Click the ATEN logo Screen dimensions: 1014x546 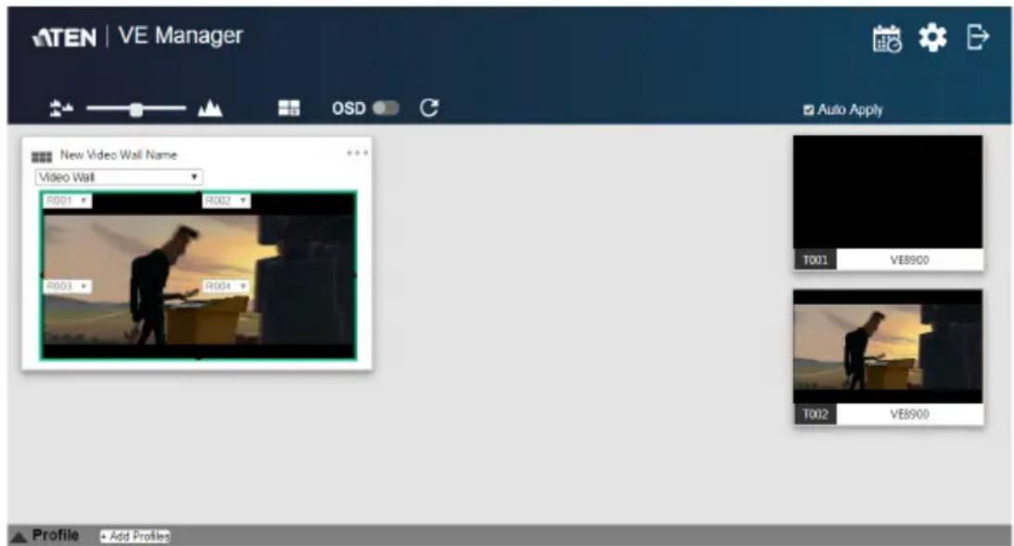tap(64, 37)
